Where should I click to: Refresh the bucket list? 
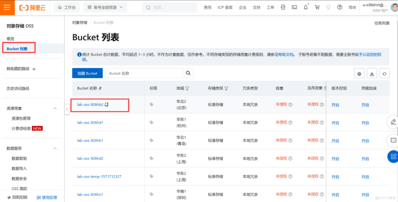(x=384, y=73)
